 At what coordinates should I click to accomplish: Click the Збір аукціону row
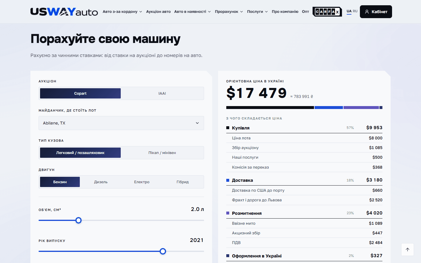[x=304, y=148]
